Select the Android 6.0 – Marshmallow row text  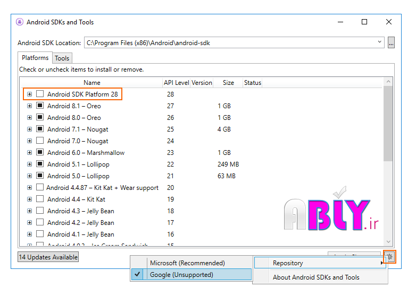click(x=86, y=153)
